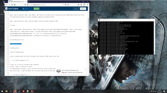167x93 pixels.
Task: Switch to PuTTY in the taskbar
Action: click(19, 91)
